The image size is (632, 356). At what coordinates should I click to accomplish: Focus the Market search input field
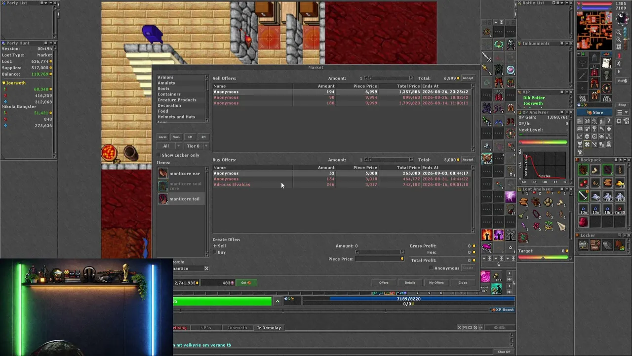click(x=188, y=268)
